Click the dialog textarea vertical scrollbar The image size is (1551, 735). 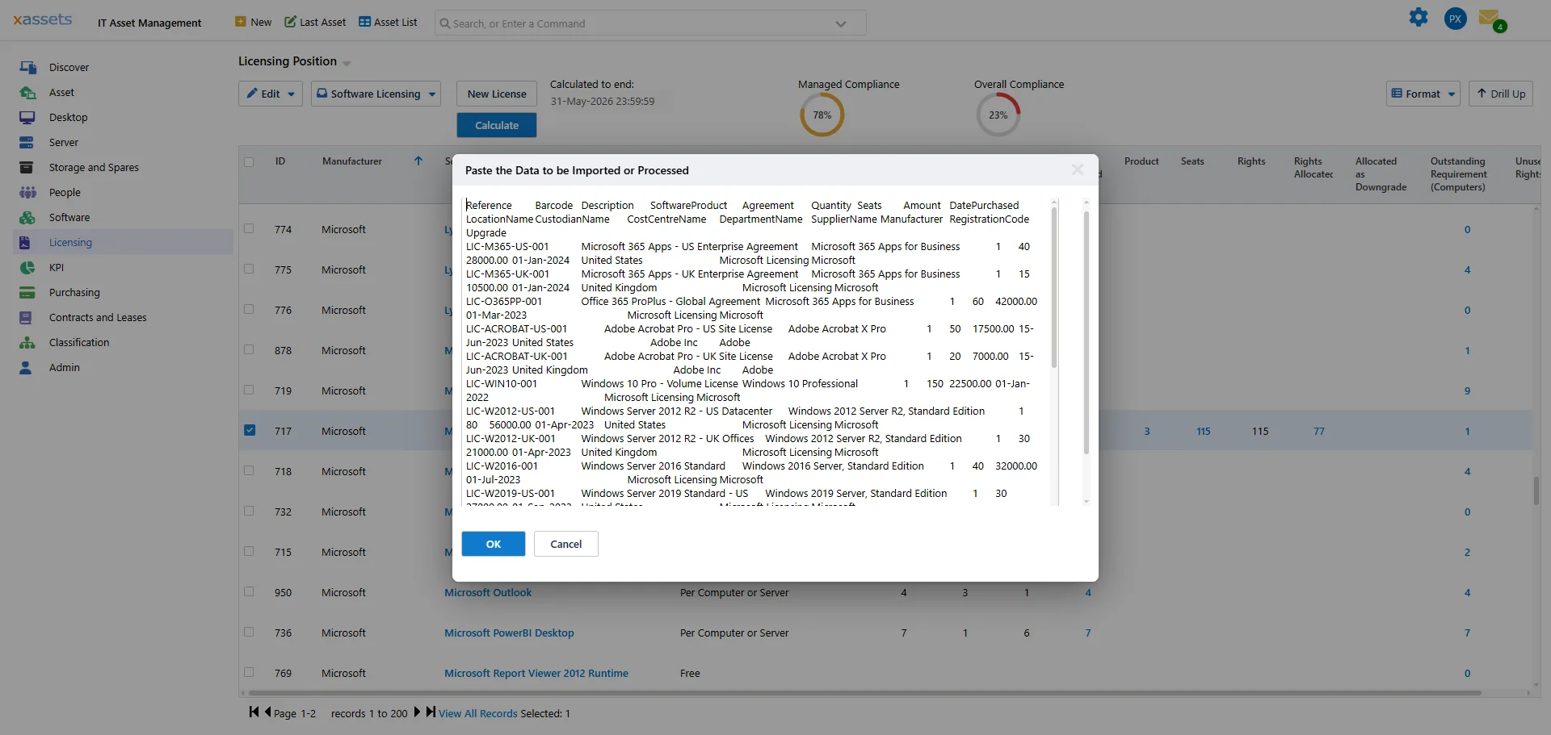coord(1054,286)
